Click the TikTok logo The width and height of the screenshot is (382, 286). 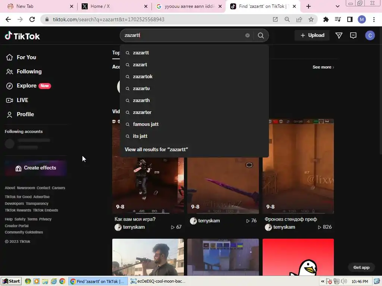coord(22,36)
